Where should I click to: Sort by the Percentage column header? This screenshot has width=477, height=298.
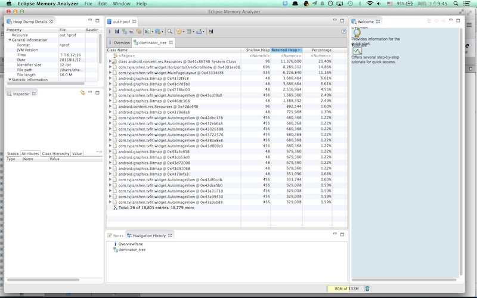[317, 50]
